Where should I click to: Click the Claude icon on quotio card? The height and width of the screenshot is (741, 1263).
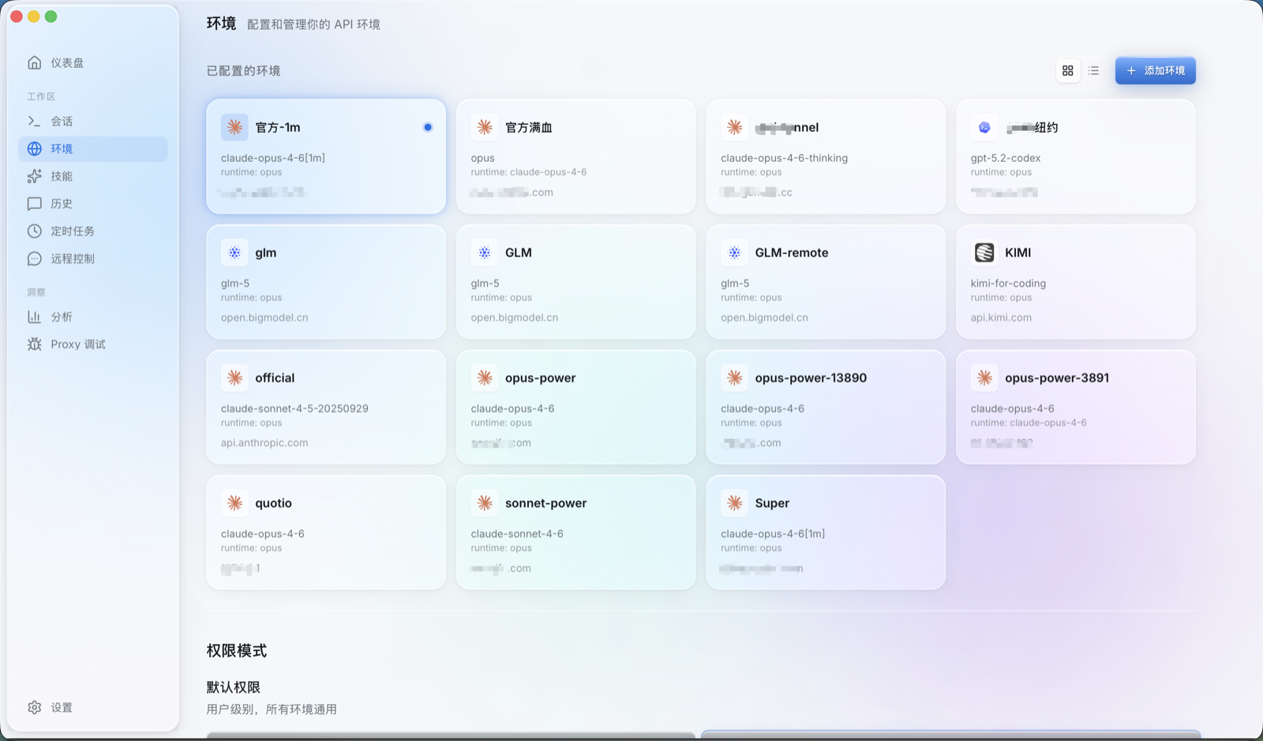point(234,503)
